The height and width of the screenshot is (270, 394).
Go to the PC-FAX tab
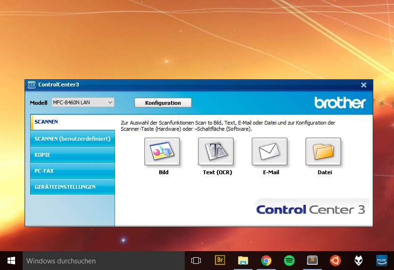pos(73,170)
